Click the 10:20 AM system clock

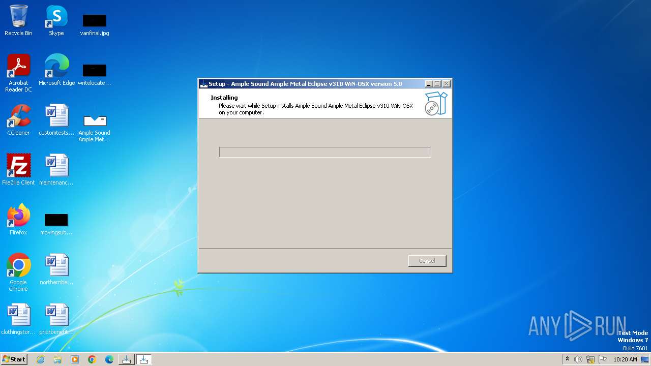[625, 359]
